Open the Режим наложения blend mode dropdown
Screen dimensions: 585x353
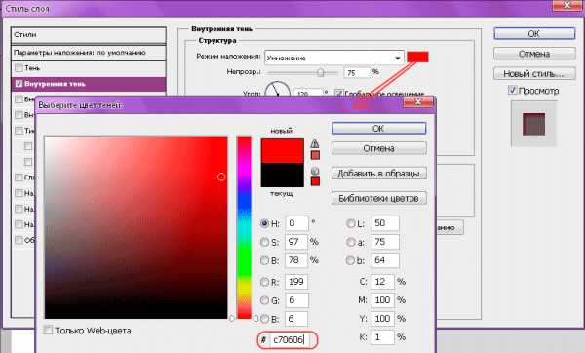point(334,58)
